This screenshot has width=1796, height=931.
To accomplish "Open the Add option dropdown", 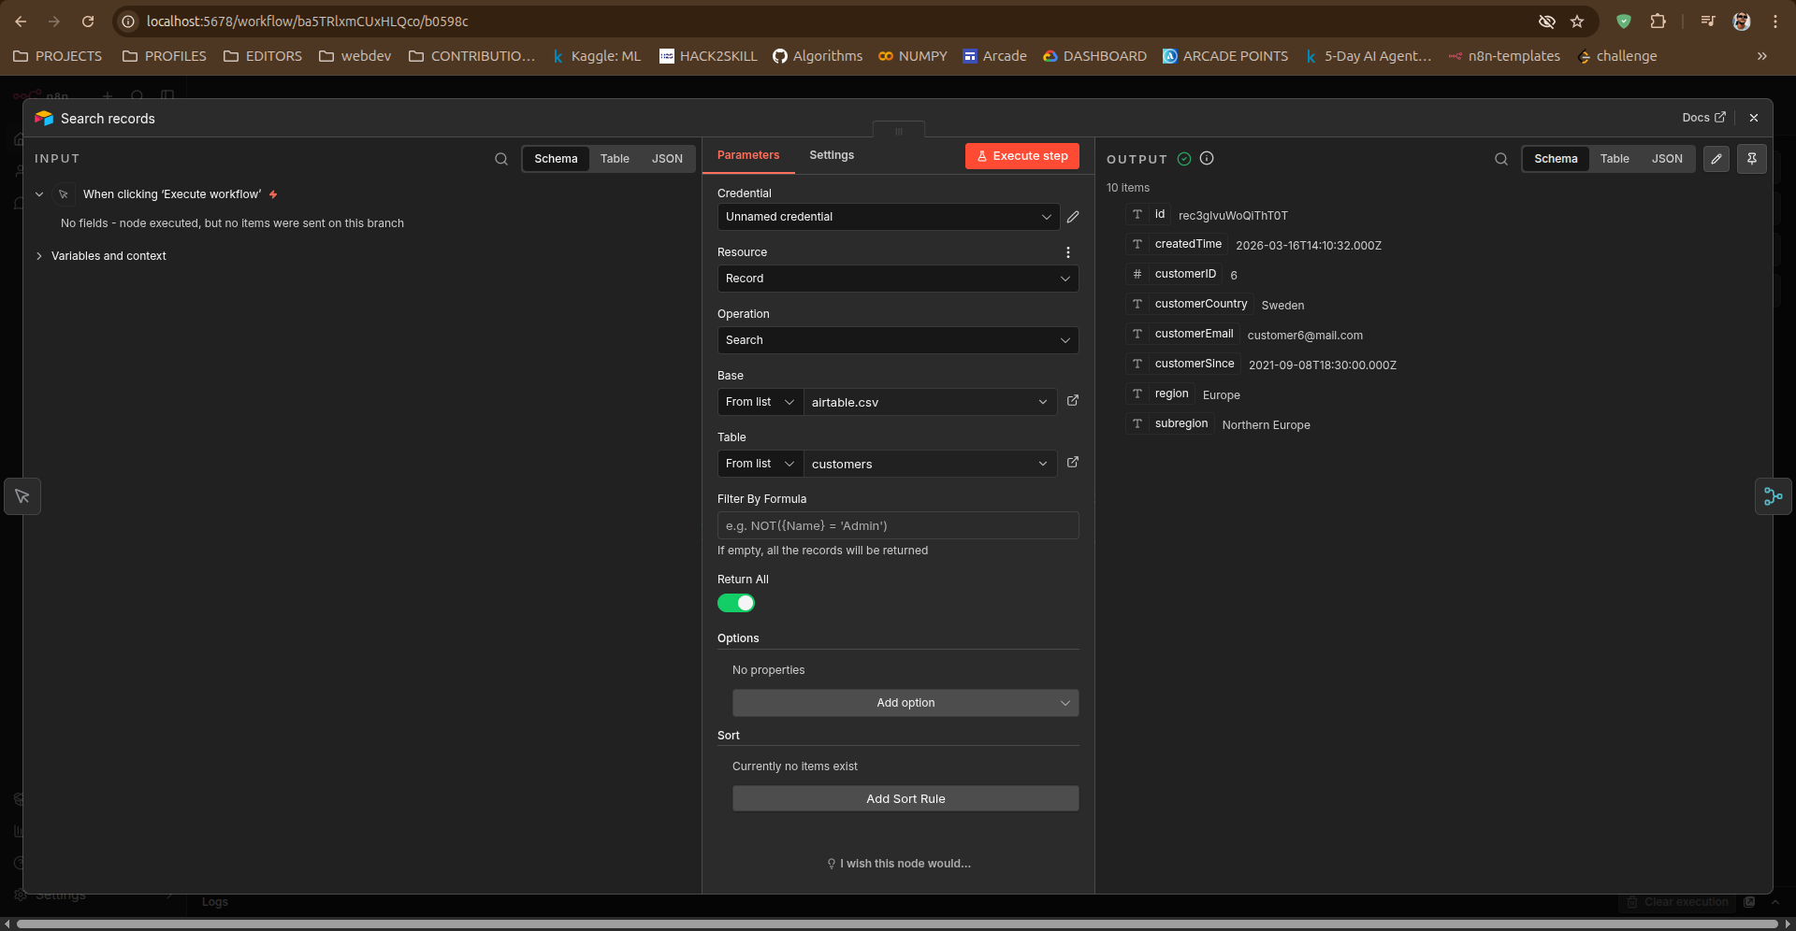I will pyautogui.click(x=905, y=703).
